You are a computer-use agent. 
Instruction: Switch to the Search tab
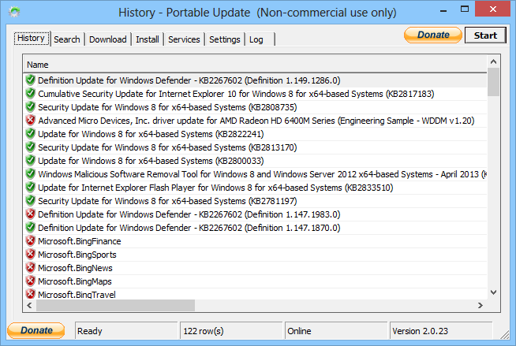tap(67, 39)
